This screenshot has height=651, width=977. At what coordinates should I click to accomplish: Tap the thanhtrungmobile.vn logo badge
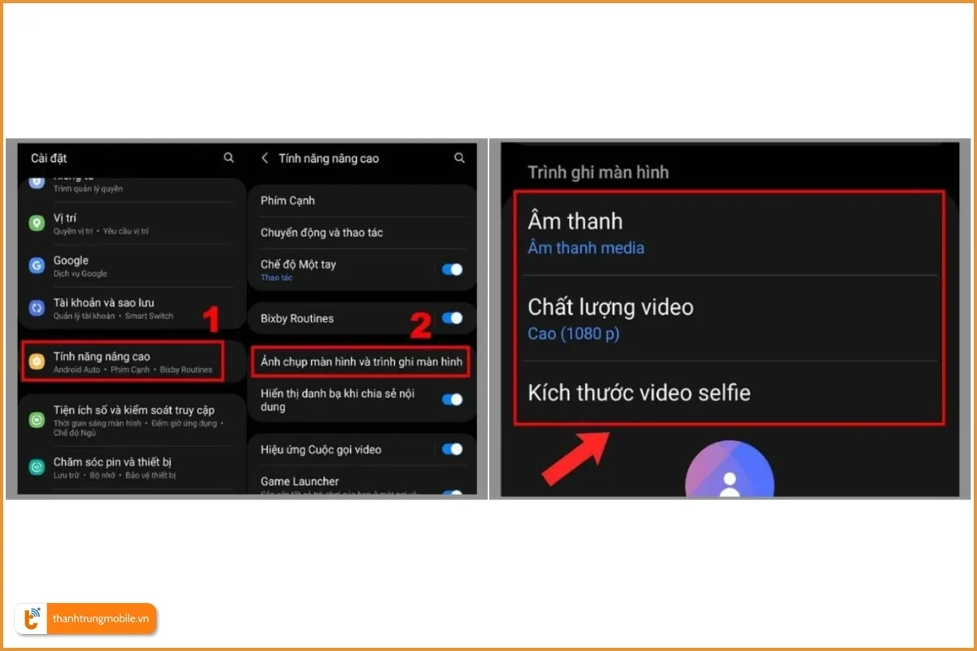coord(85,618)
